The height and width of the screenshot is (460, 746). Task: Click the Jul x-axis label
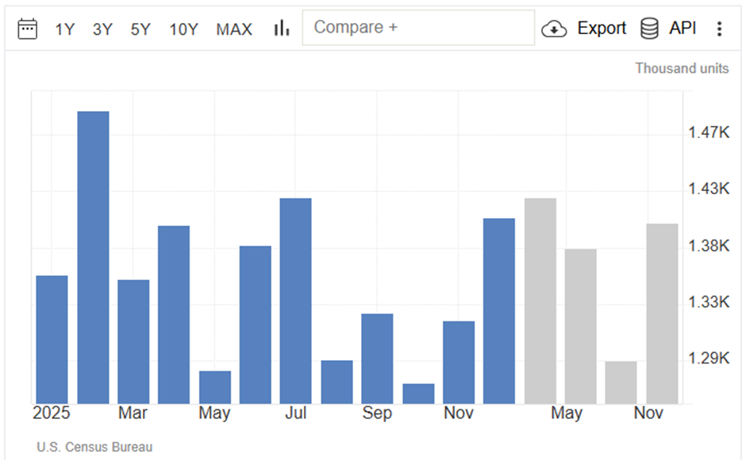click(x=295, y=413)
